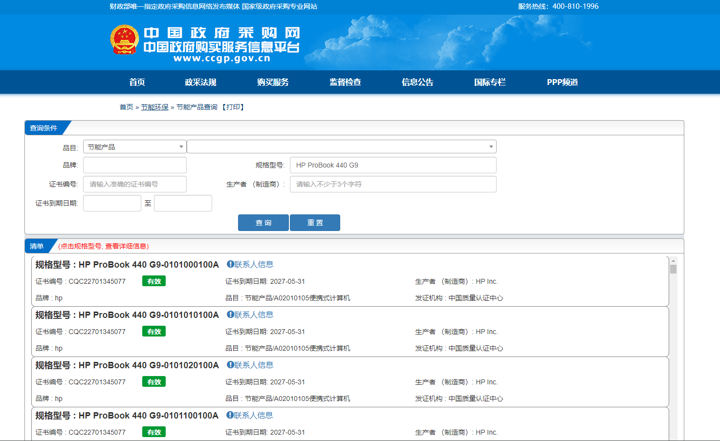The width and height of the screenshot is (720, 441).
Task: Open 监督检查 navigation item
Action: pyautogui.click(x=345, y=82)
